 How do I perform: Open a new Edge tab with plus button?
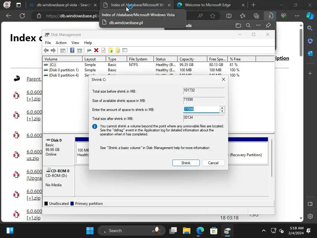tap(253, 5)
